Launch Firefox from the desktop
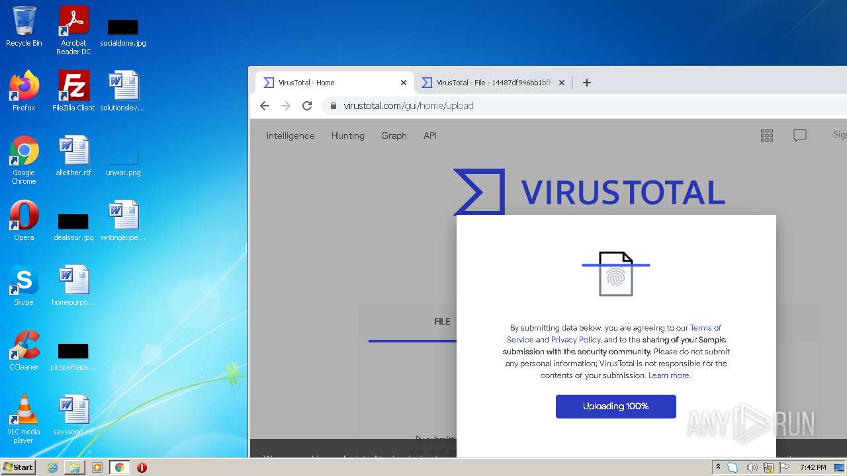 point(24,91)
